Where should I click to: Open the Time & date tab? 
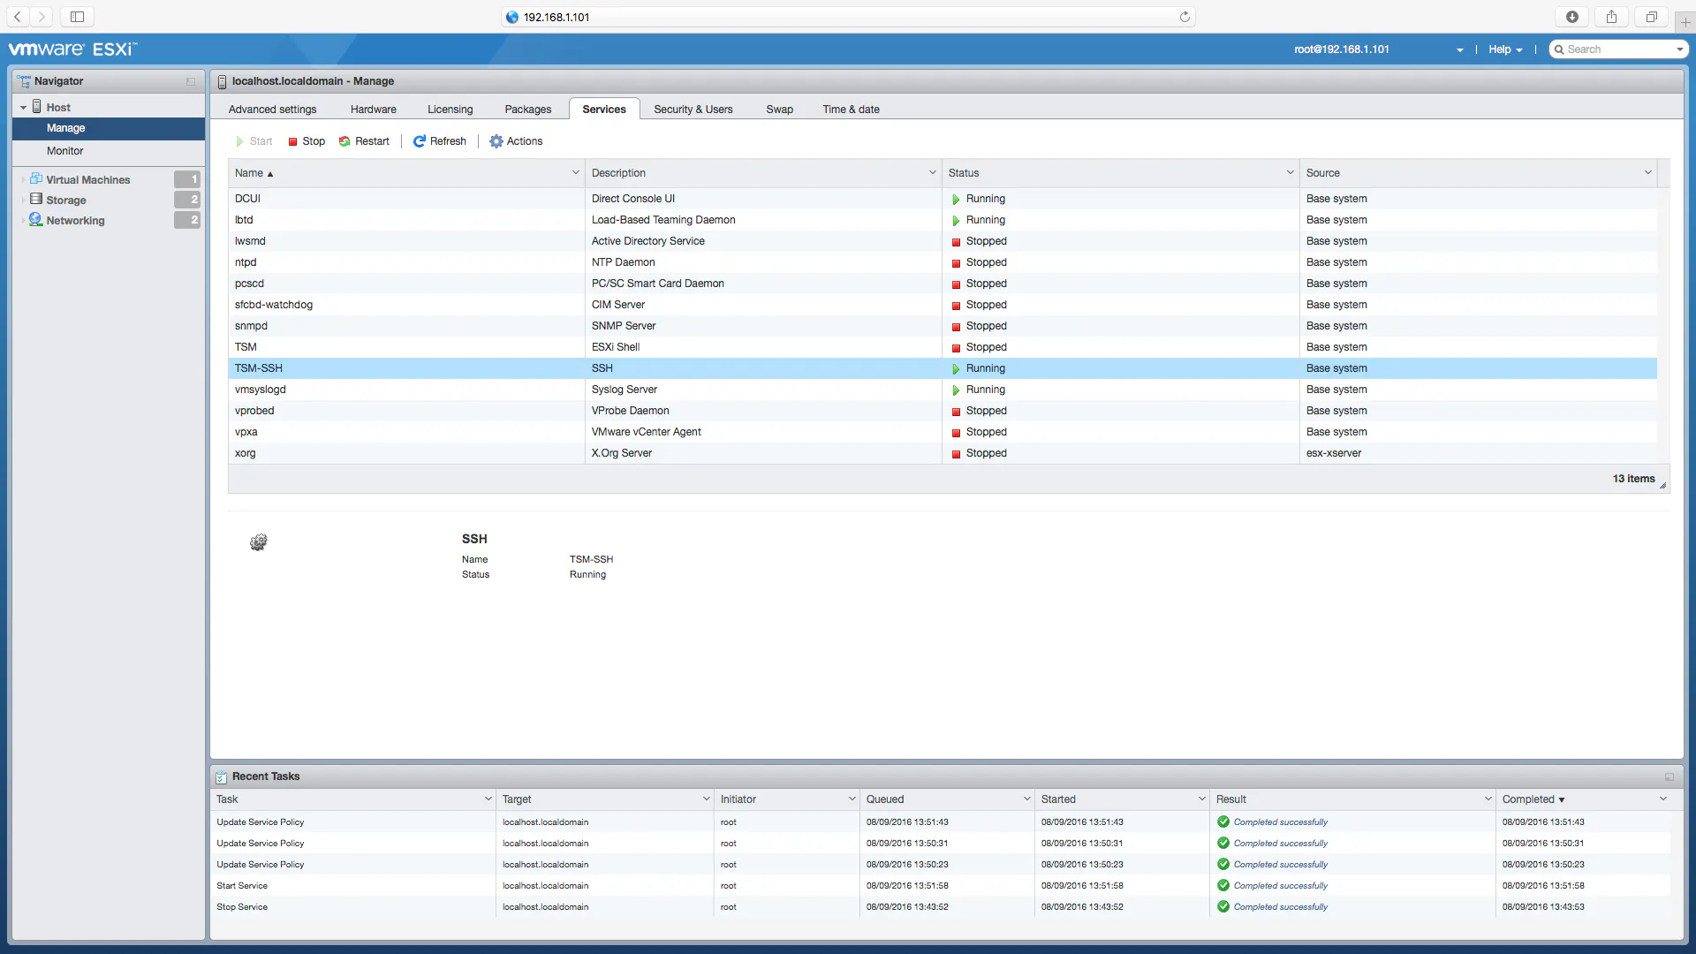pos(852,110)
